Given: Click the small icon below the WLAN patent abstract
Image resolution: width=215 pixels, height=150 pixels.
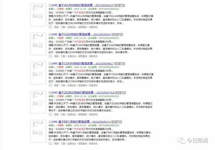Looking at the screenshot, I should click(51, 27).
